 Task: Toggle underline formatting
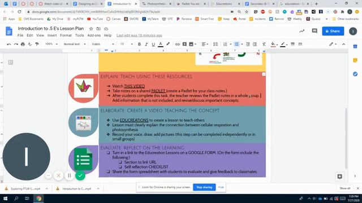coord(153,44)
